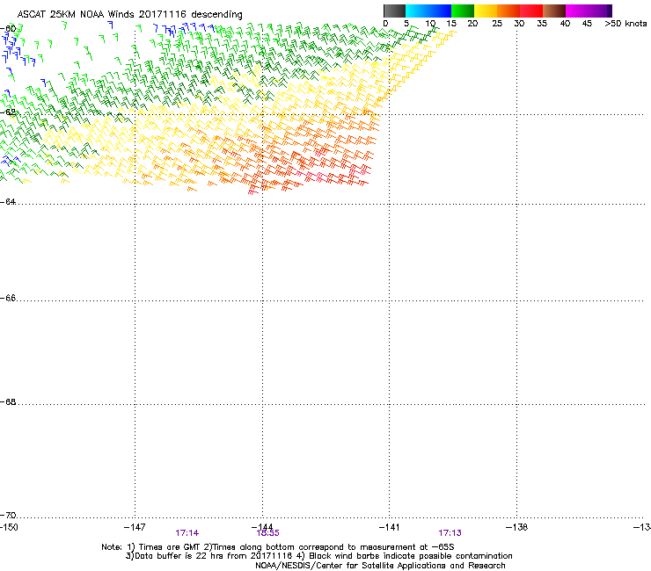Click longitude label '-150'
This screenshot has width=651, height=571.
(9, 527)
